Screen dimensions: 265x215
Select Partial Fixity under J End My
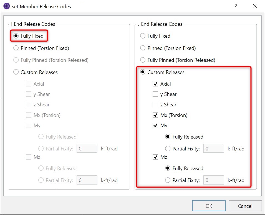pyautogui.click(x=168, y=149)
